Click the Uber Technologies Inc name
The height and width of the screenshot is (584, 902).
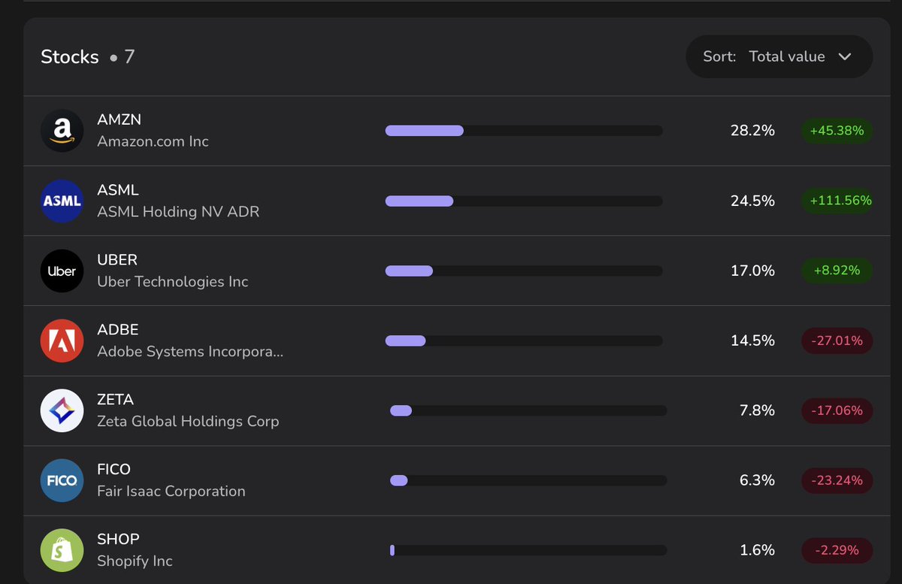coord(173,282)
